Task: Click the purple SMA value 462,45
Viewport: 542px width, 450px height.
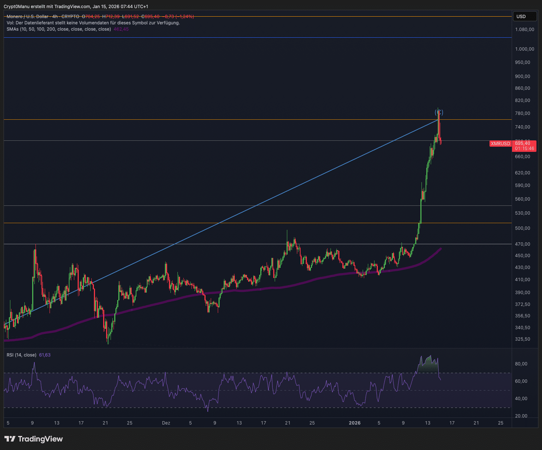Action: 121,29
